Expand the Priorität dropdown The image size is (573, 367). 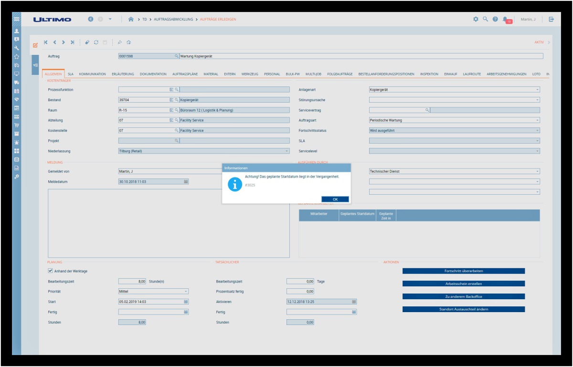click(186, 291)
